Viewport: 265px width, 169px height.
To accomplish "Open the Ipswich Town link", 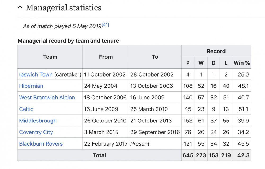I will [x=36, y=74].
